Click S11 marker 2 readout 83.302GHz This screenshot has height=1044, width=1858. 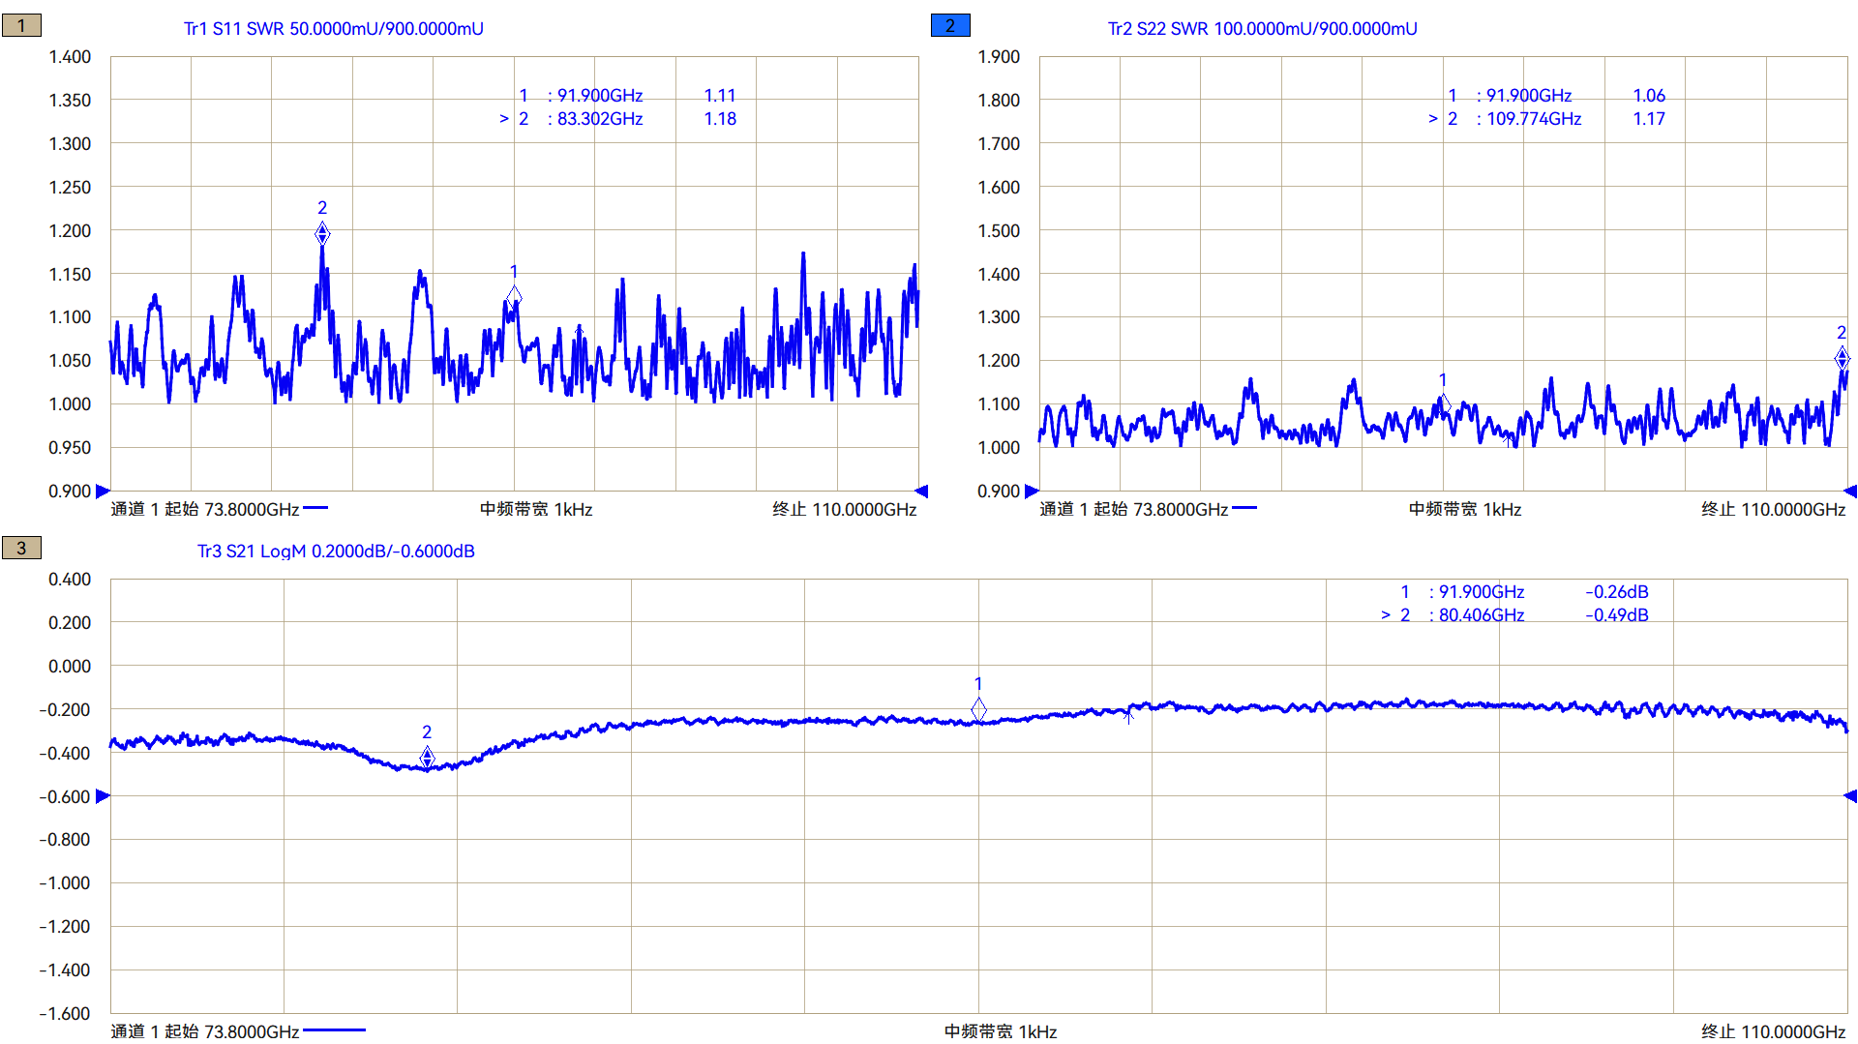click(x=599, y=119)
